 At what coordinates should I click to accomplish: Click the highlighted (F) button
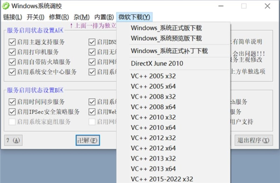click(88, 141)
